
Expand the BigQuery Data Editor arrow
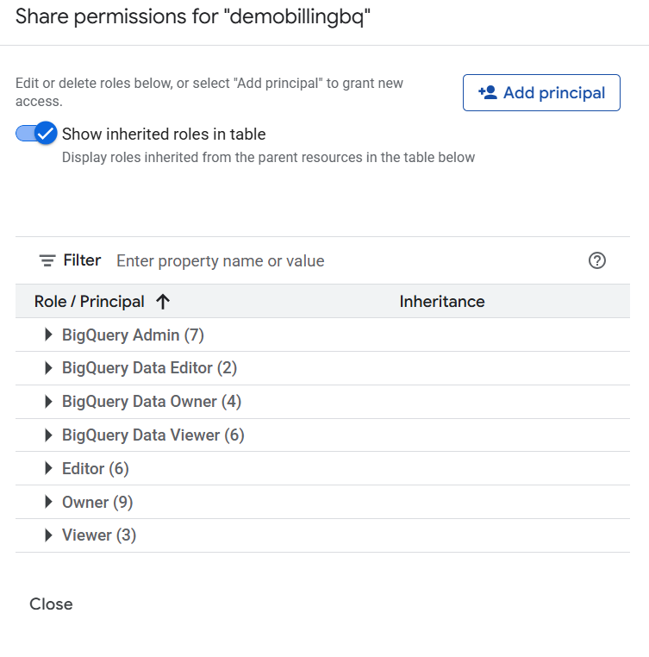pyautogui.click(x=48, y=368)
